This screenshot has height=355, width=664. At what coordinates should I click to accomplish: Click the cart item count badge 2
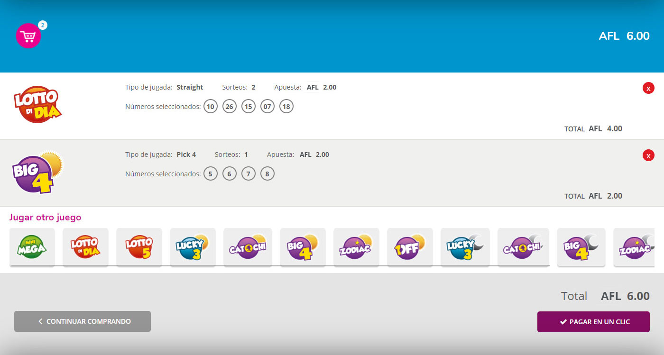tap(43, 25)
